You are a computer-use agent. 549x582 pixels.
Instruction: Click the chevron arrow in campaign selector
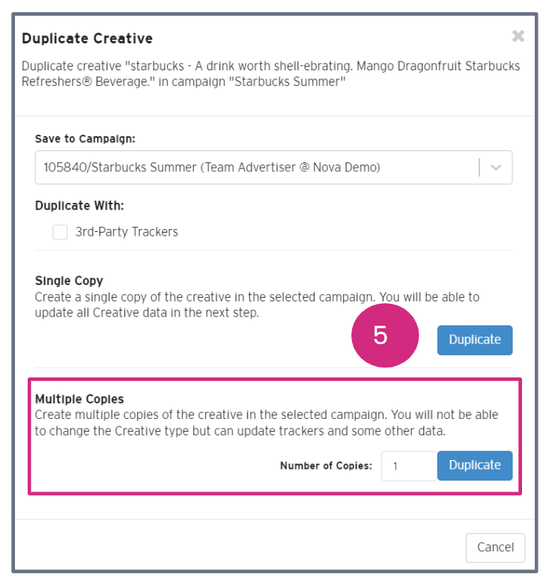(496, 168)
